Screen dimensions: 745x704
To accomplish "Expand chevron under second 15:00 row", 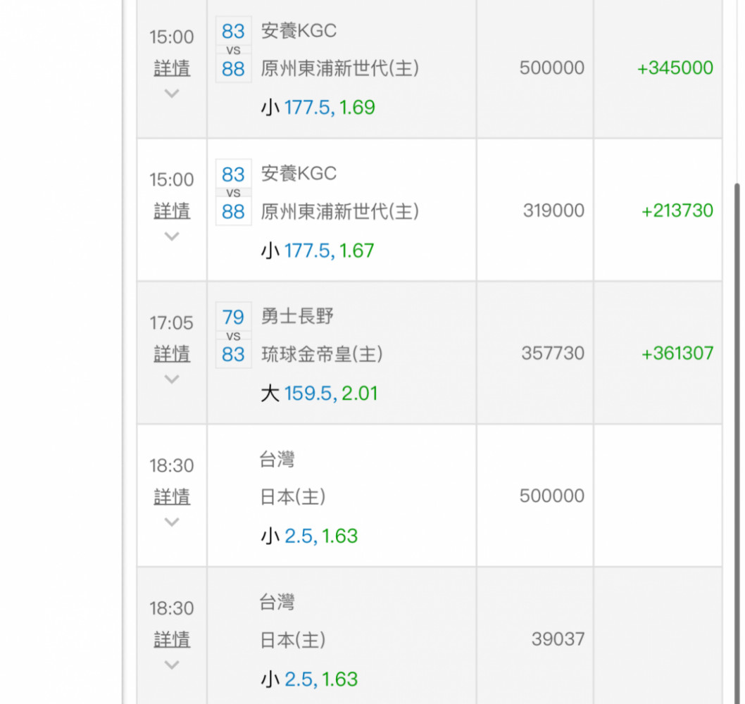I will coord(172,237).
